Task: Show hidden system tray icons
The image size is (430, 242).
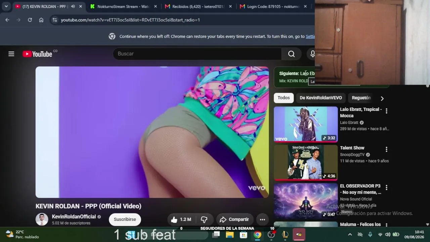Action: pyautogui.click(x=350, y=235)
